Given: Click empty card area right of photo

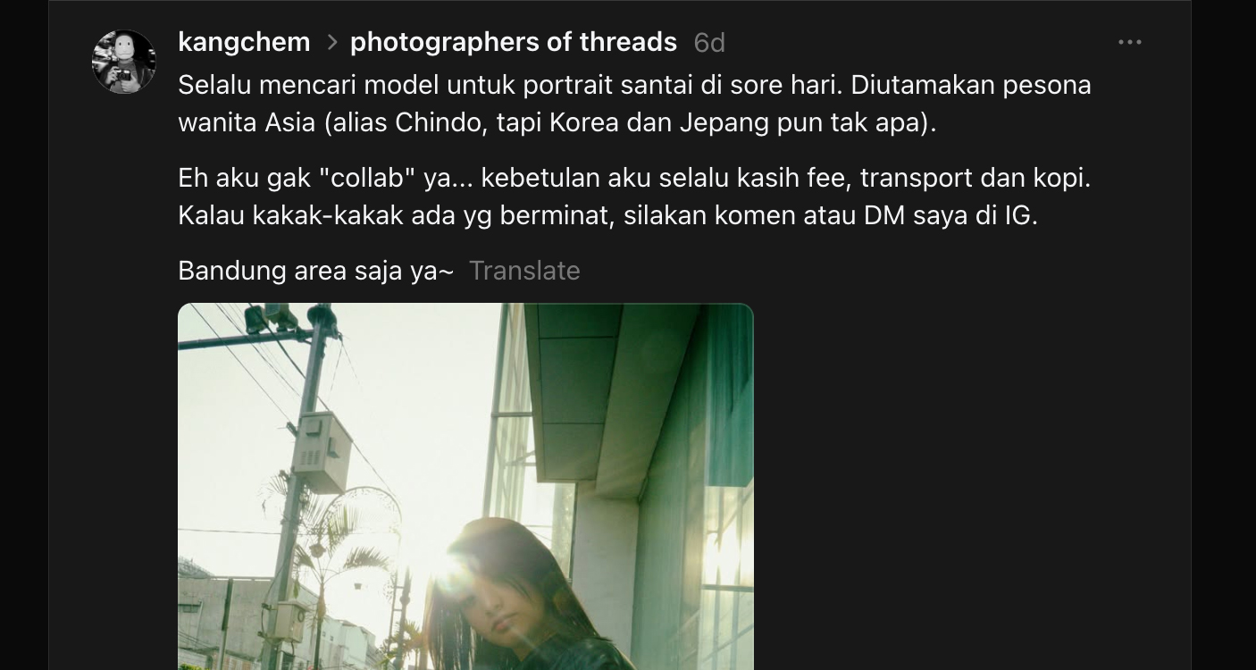Looking at the screenshot, I should (969, 487).
